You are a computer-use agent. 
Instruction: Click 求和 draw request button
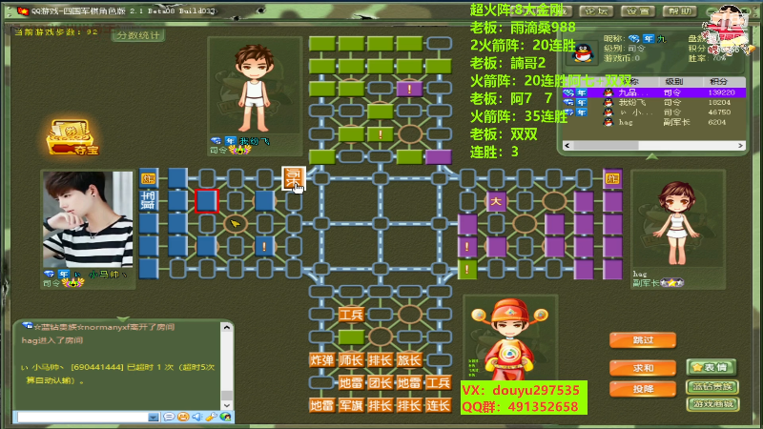pyautogui.click(x=642, y=368)
